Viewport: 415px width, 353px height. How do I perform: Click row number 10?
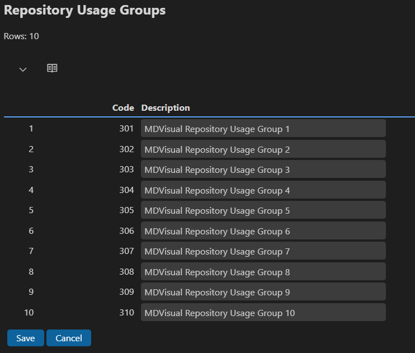(29, 312)
